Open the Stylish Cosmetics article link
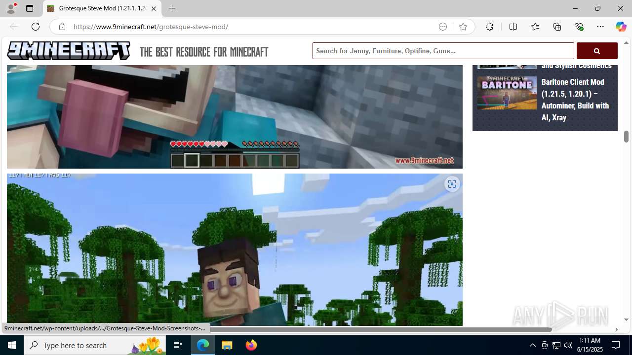The height and width of the screenshot is (355, 632). (x=576, y=66)
